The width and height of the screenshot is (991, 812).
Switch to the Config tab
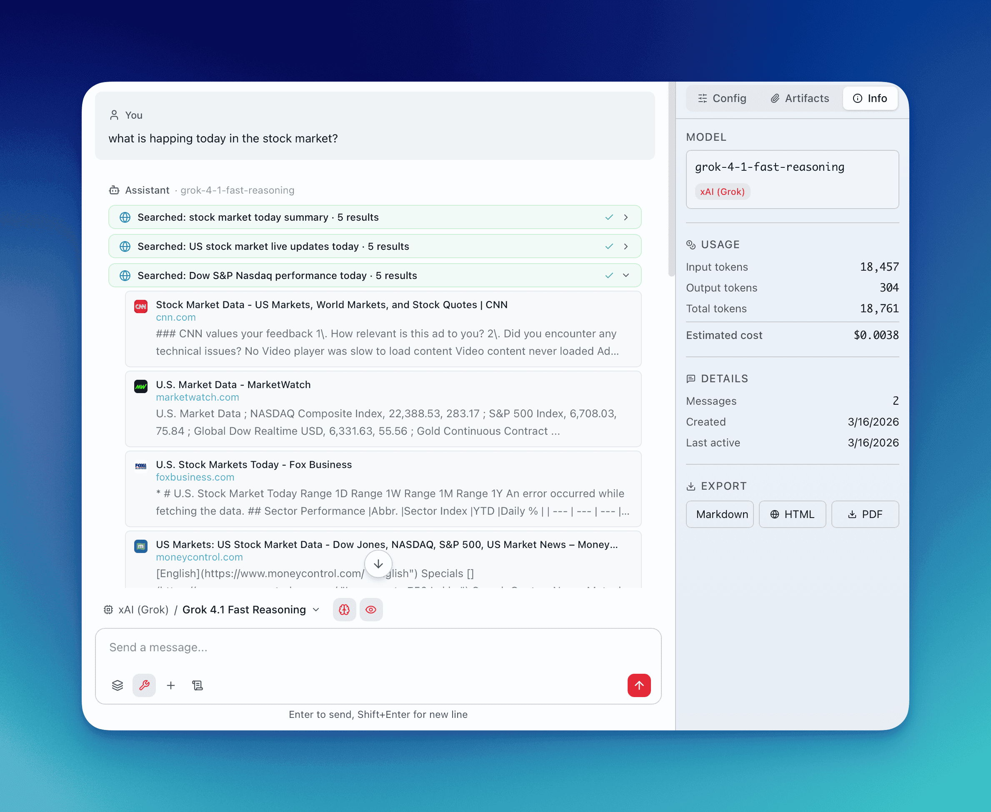[722, 98]
